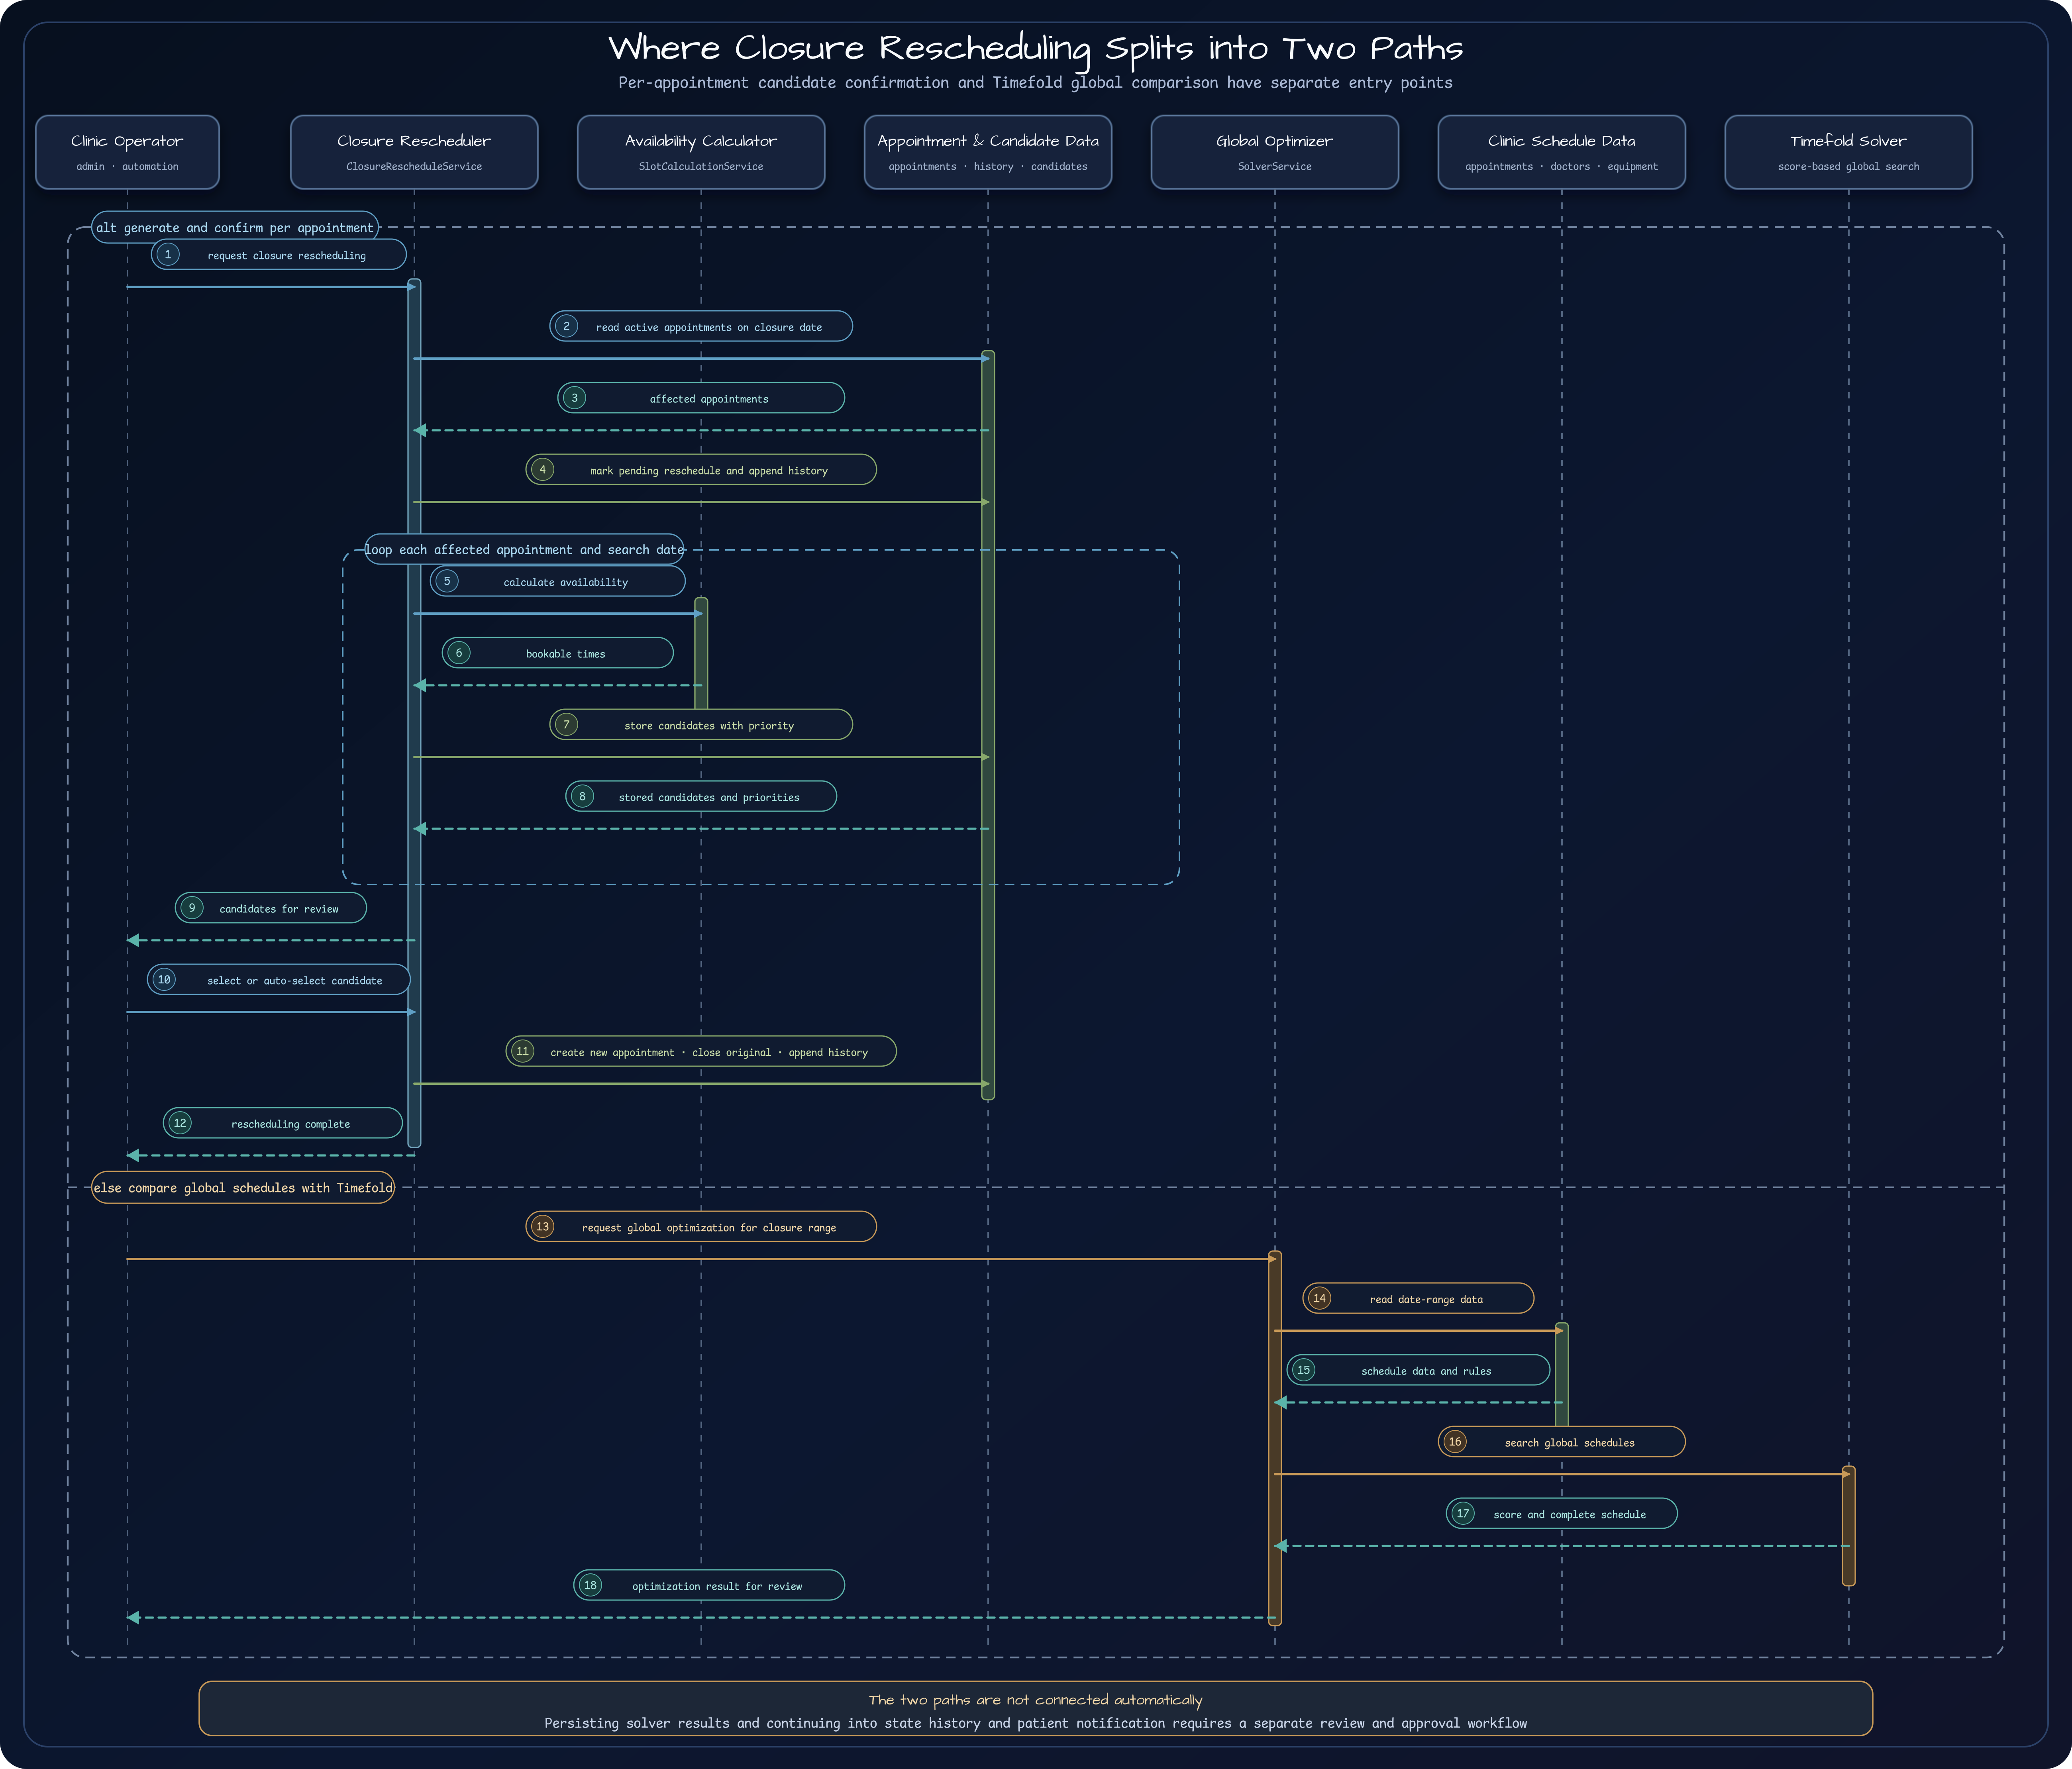Click the Closure Rescheduler activation bar
The height and width of the screenshot is (1769, 2072).
pyautogui.click(x=414, y=713)
